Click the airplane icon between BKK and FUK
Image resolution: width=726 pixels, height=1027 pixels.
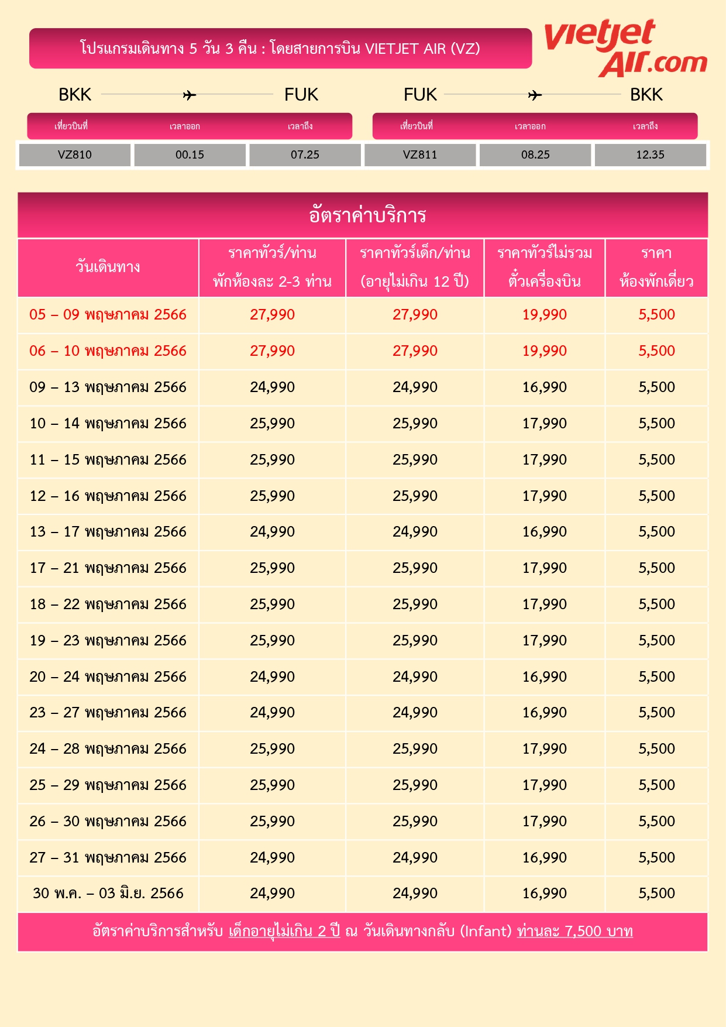189,95
